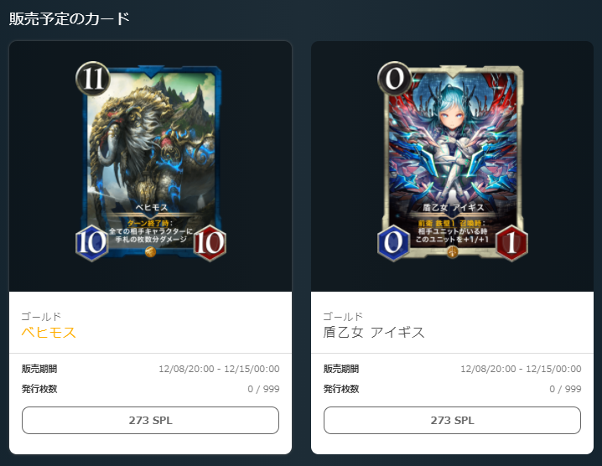This screenshot has height=466, width=602.
Task: Buy アイギス with the 273 SPL button
Action: pos(452,420)
